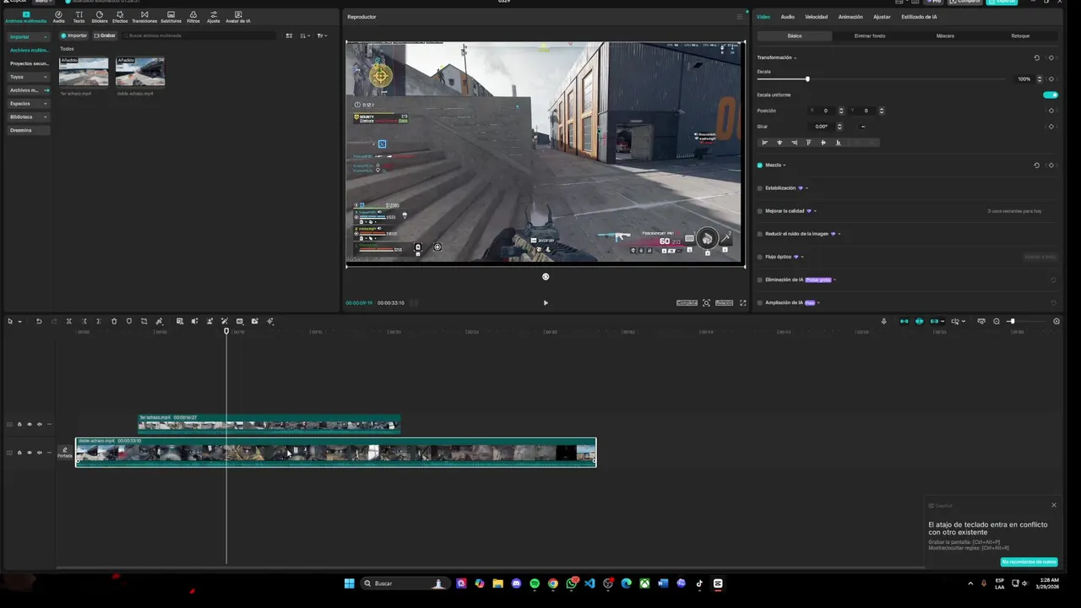Click the delete trash icon in timeline toolbar
This screenshot has width=1081, height=608.
[x=114, y=321]
